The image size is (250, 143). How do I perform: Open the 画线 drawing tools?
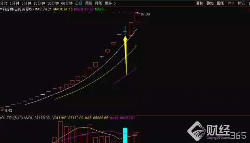click(220, 3)
